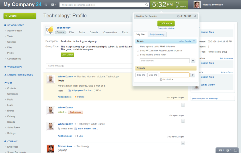Open All purpose Doc.docx file link

click(x=82, y=90)
